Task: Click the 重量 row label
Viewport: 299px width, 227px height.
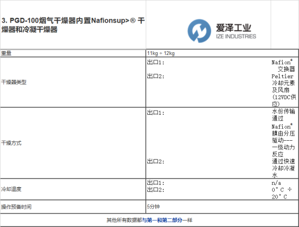Action: 6,53
